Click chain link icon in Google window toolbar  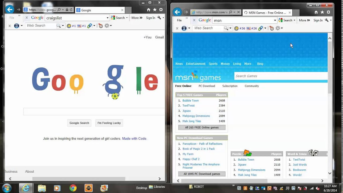pos(90,26)
